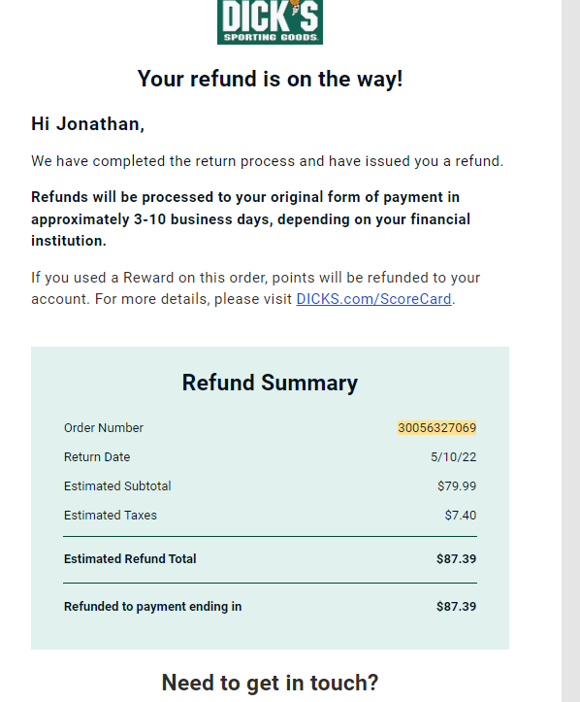Click the 'Hi Jonathan,' greeting text

click(x=87, y=124)
